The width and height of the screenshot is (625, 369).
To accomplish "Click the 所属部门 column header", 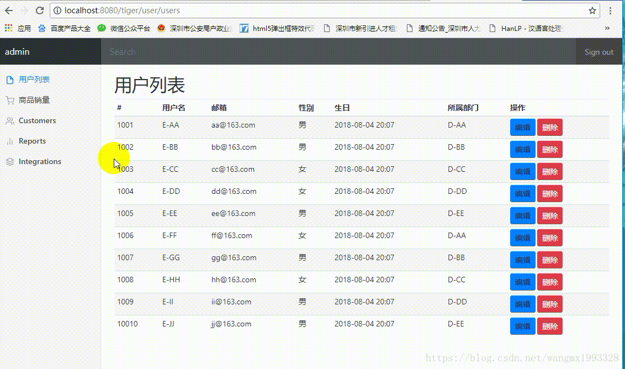I will click(x=463, y=108).
